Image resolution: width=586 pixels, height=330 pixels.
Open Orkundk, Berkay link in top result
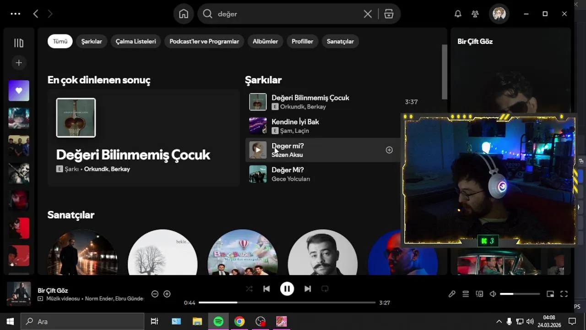click(107, 169)
